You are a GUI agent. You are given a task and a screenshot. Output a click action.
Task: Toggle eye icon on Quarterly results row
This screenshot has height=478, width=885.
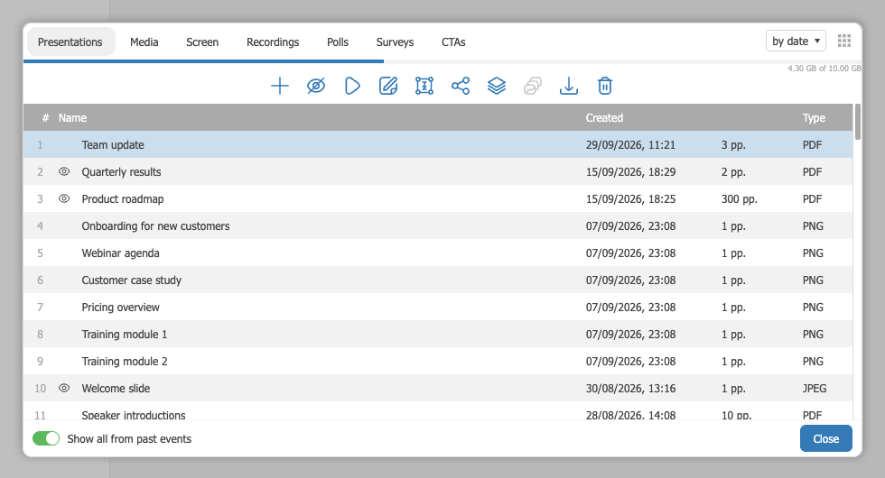tap(64, 171)
